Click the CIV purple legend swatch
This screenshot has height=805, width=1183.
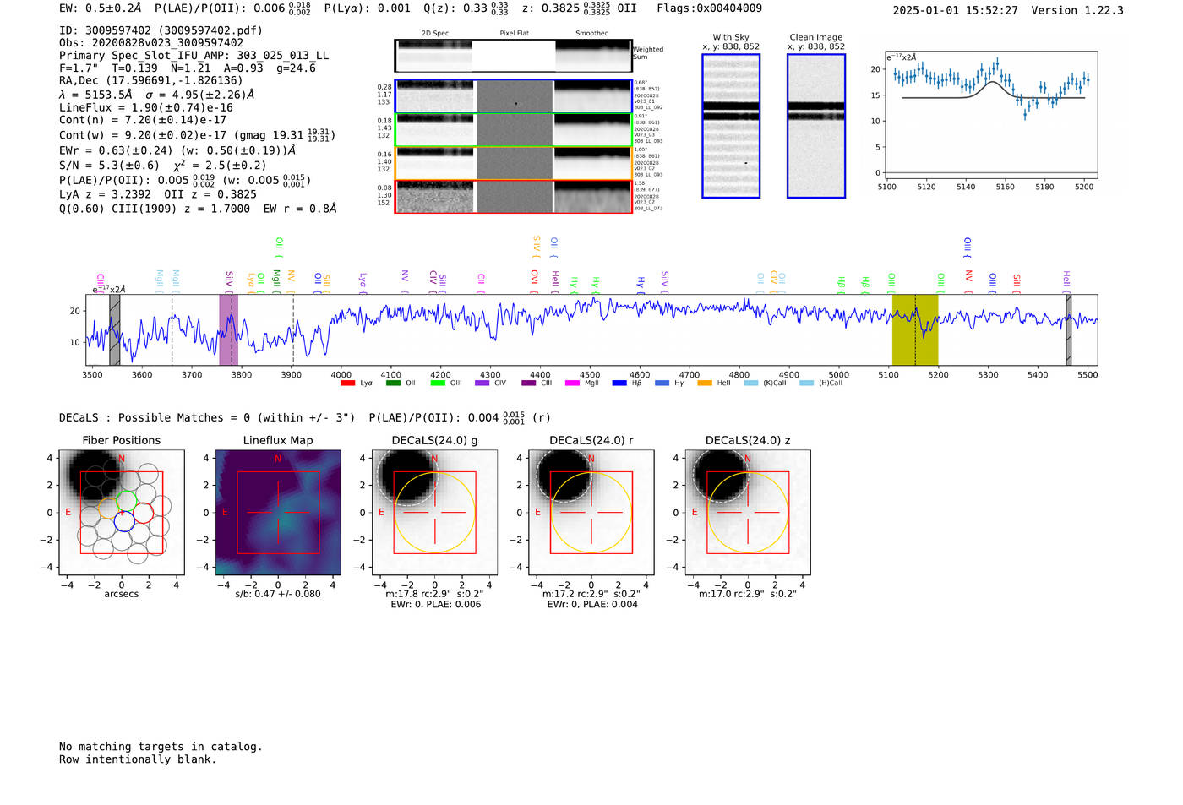click(x=482, y=383)
